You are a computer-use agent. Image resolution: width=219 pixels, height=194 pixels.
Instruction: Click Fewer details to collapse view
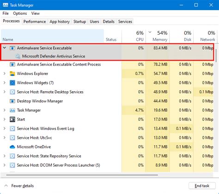(19, 186)
